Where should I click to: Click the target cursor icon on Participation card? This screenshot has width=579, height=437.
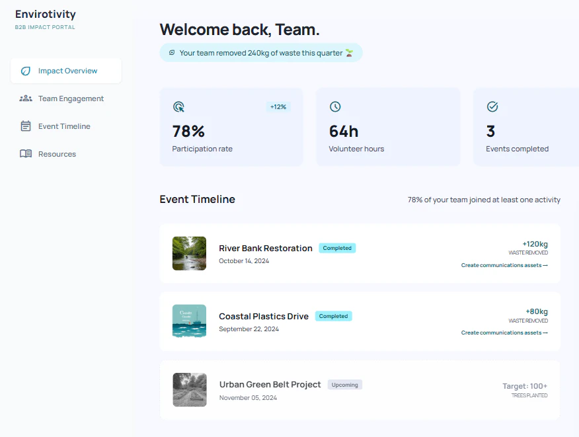point(178,106)
